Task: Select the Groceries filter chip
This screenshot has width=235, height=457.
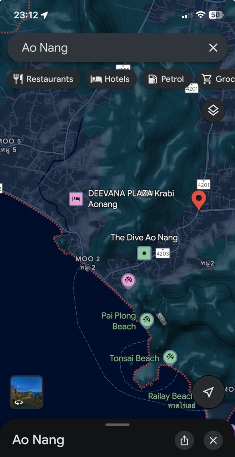Action: click(216, 79)
